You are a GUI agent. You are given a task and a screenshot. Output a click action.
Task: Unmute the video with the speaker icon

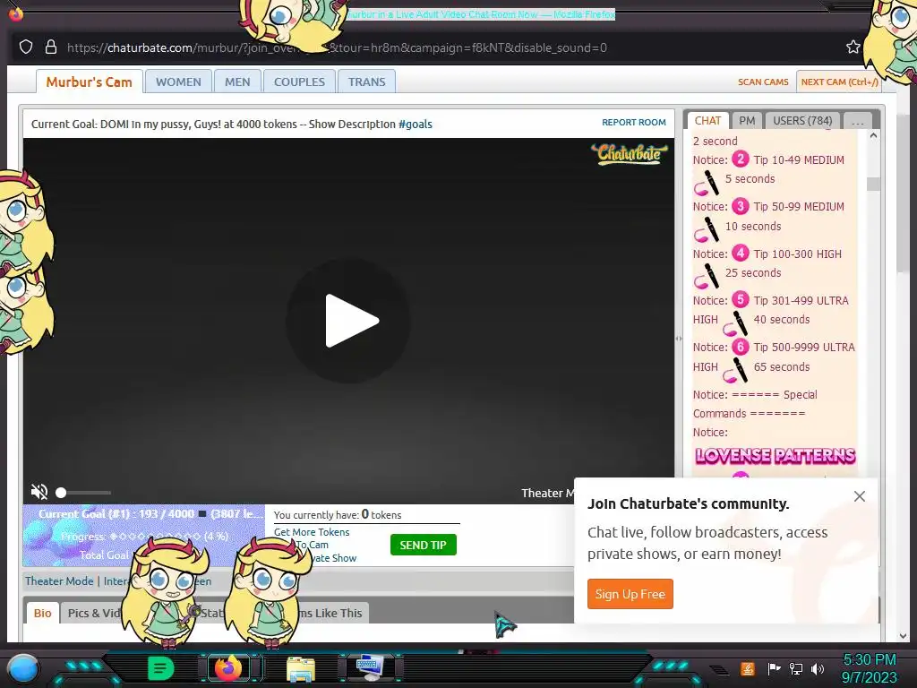[39, 492]
